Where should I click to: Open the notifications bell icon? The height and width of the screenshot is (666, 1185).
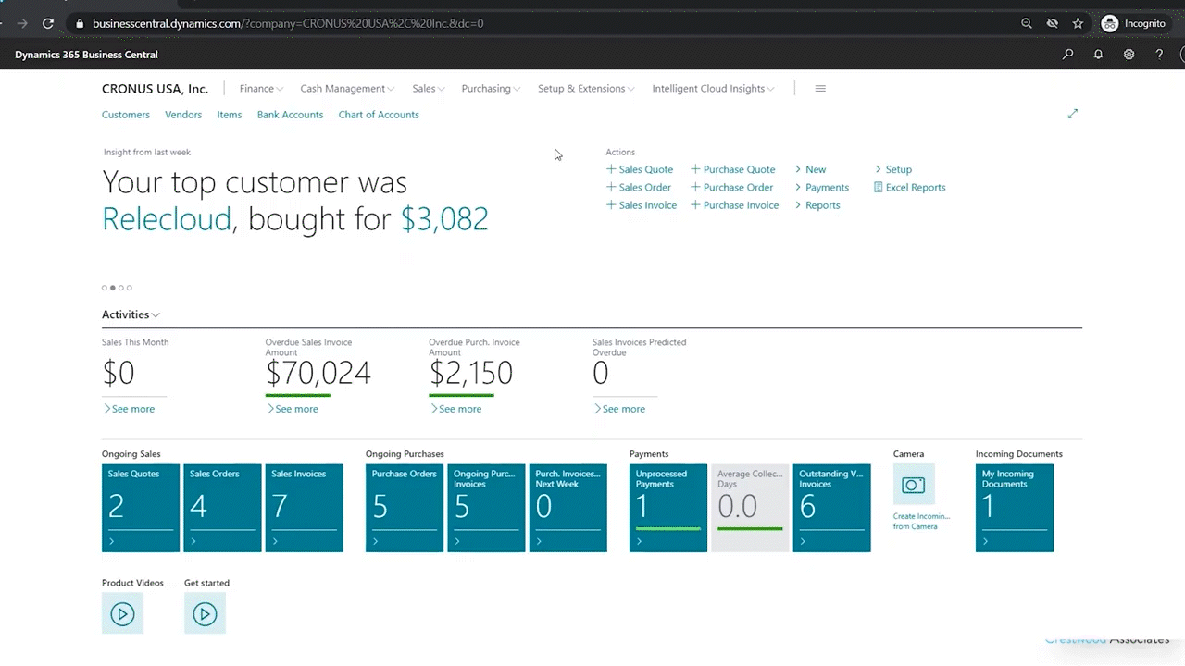pos(1098,55)
